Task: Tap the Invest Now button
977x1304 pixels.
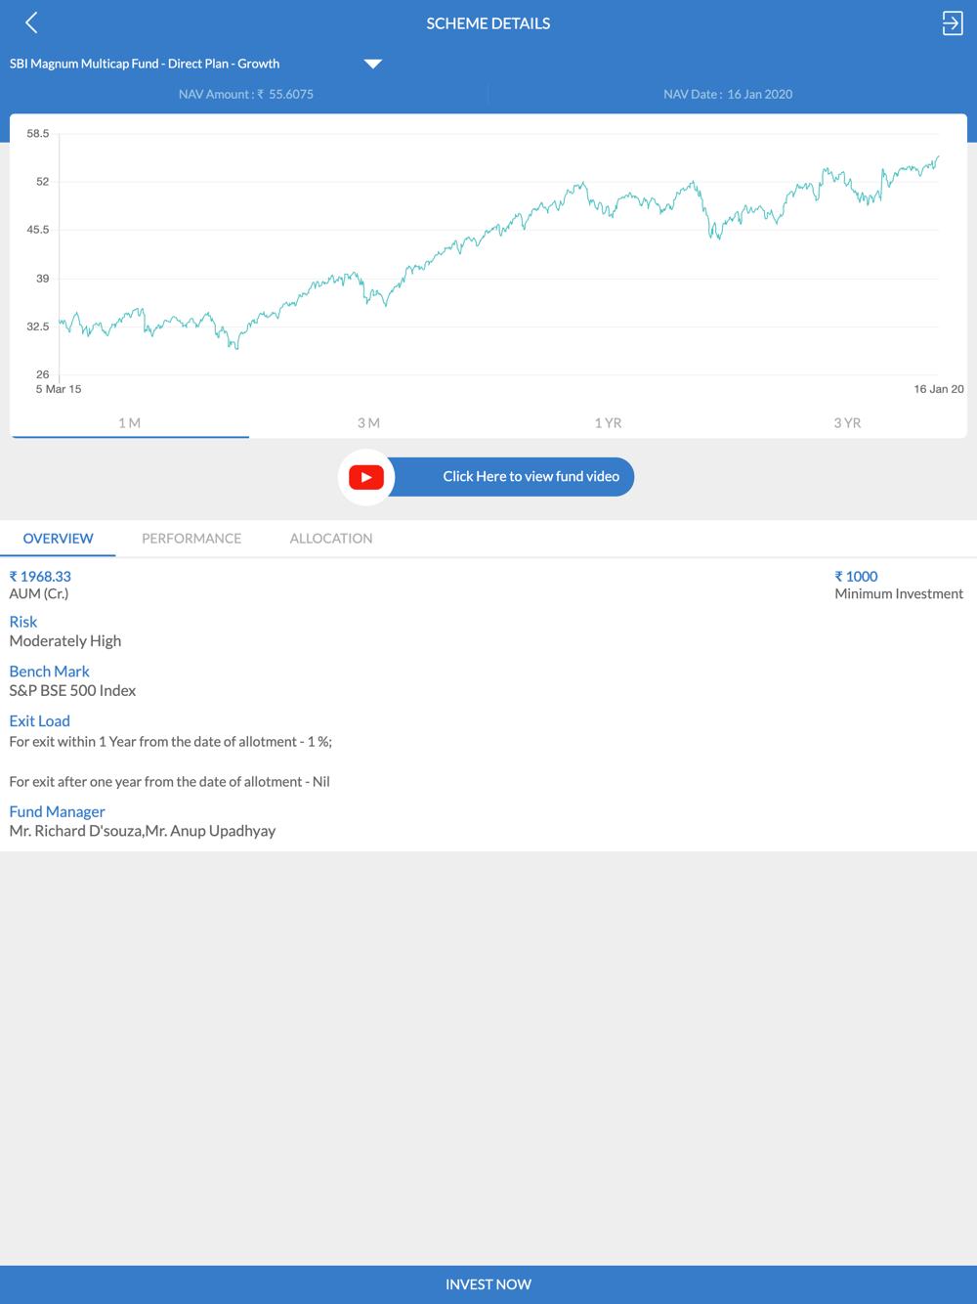Action: (x=488, y=1284)
